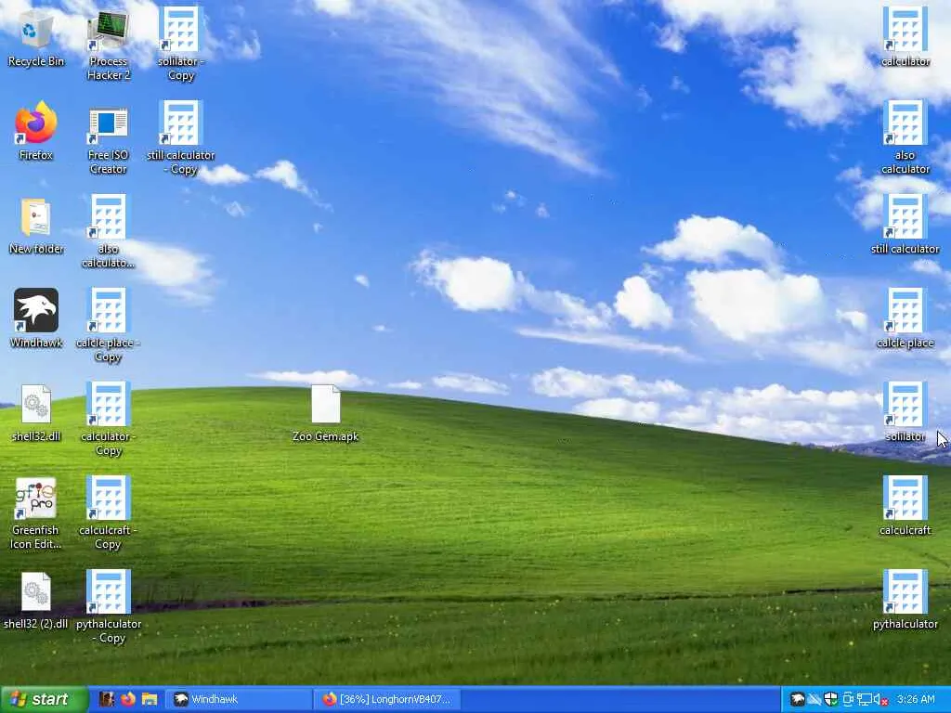Select the 'calculcraft - Copy' shortcut
The width and height of the screenshot is (951, 713).
pos(109,513)
